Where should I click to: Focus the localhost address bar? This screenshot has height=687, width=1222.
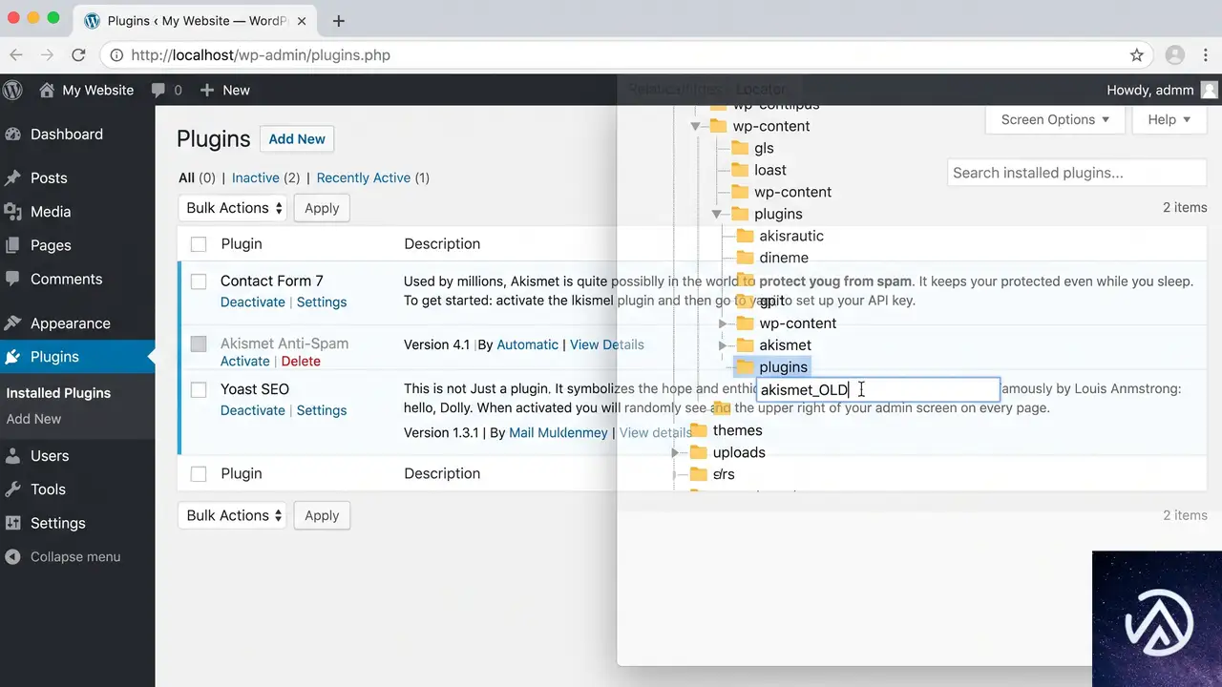point(627,55)
